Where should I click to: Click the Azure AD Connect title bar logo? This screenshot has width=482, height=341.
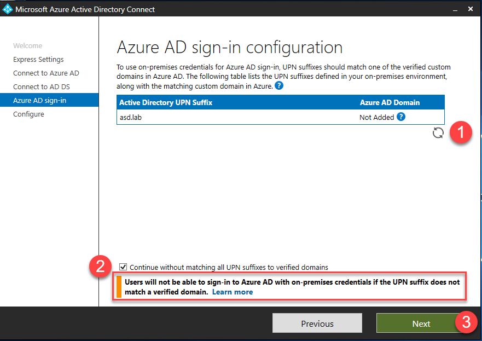(8, 9)
